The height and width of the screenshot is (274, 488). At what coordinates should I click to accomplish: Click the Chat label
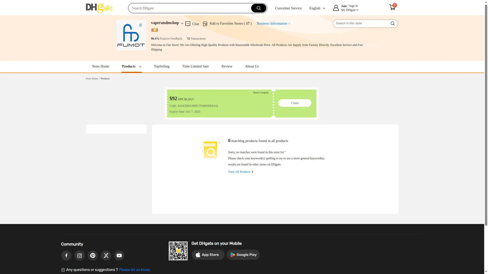click(x=195, y=24)
